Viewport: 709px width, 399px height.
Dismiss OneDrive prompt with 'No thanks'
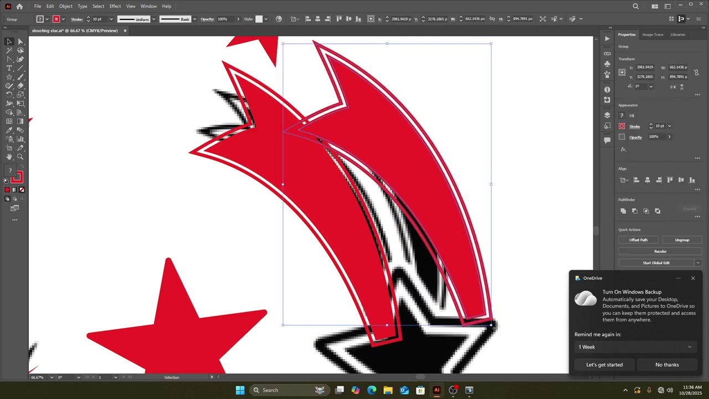tap(667, 365)
